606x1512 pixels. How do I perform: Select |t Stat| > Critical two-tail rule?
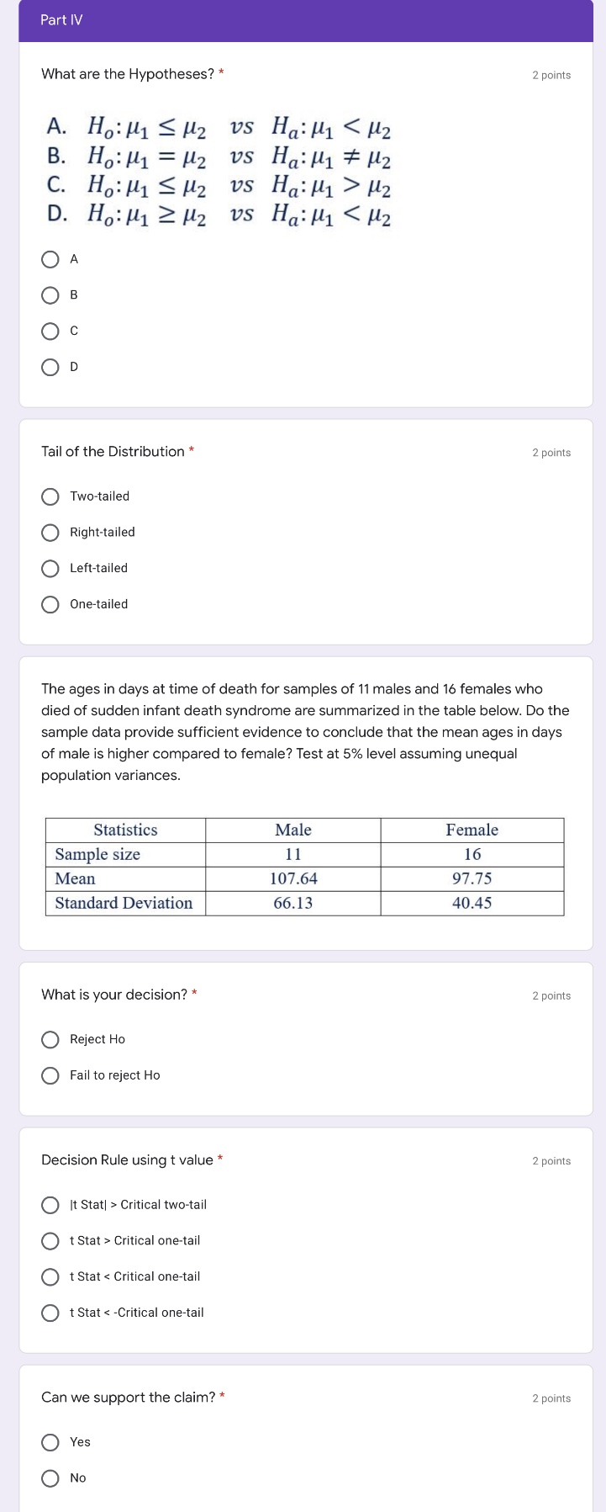pyautogui.click(x=50, y=1205)
